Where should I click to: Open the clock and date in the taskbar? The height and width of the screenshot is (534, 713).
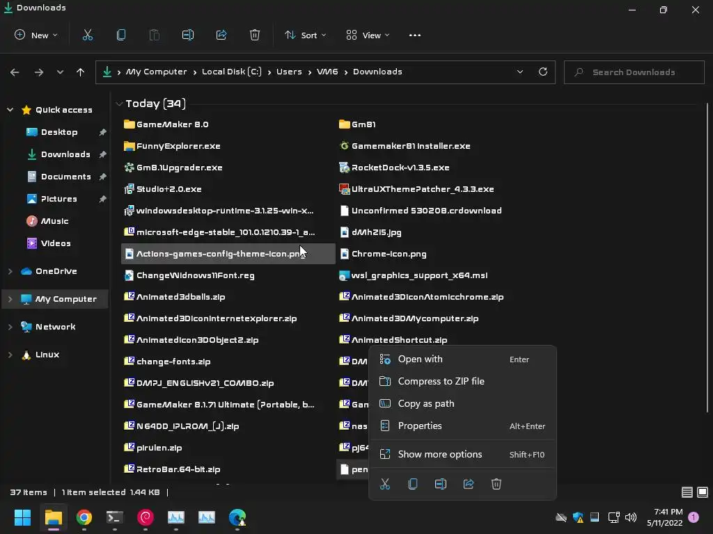point(665,517)
